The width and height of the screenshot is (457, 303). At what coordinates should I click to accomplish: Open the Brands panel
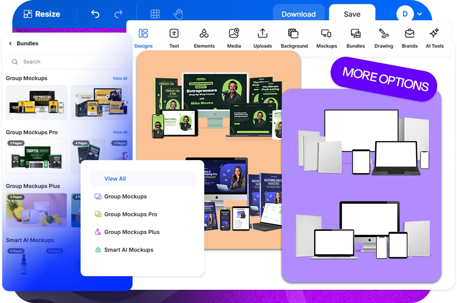[x=409, y=38]
